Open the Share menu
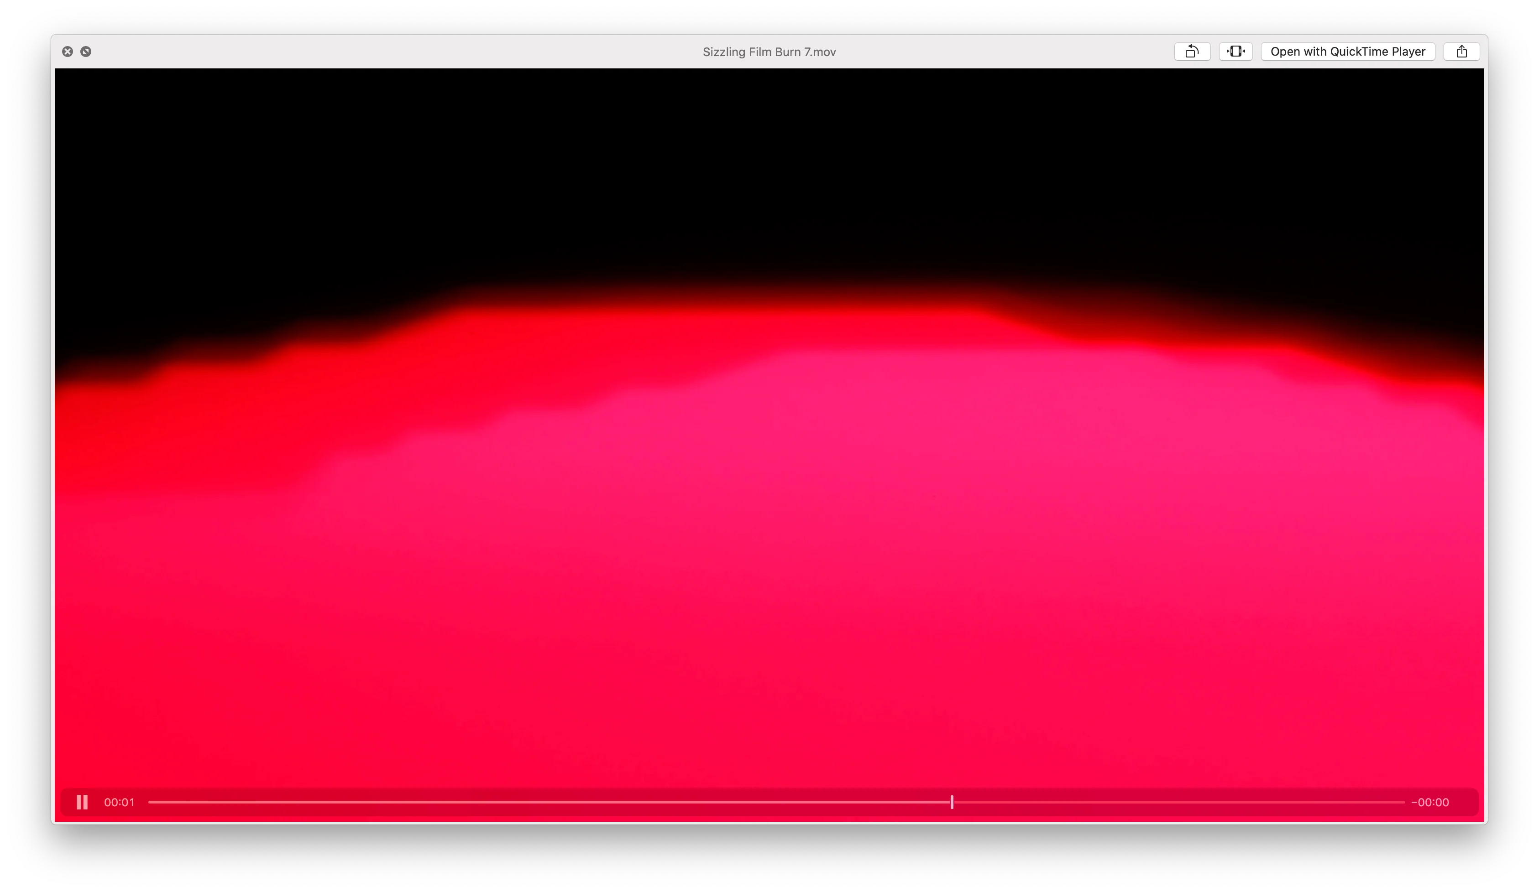 pyautogui.click(x=1461, y=51)
